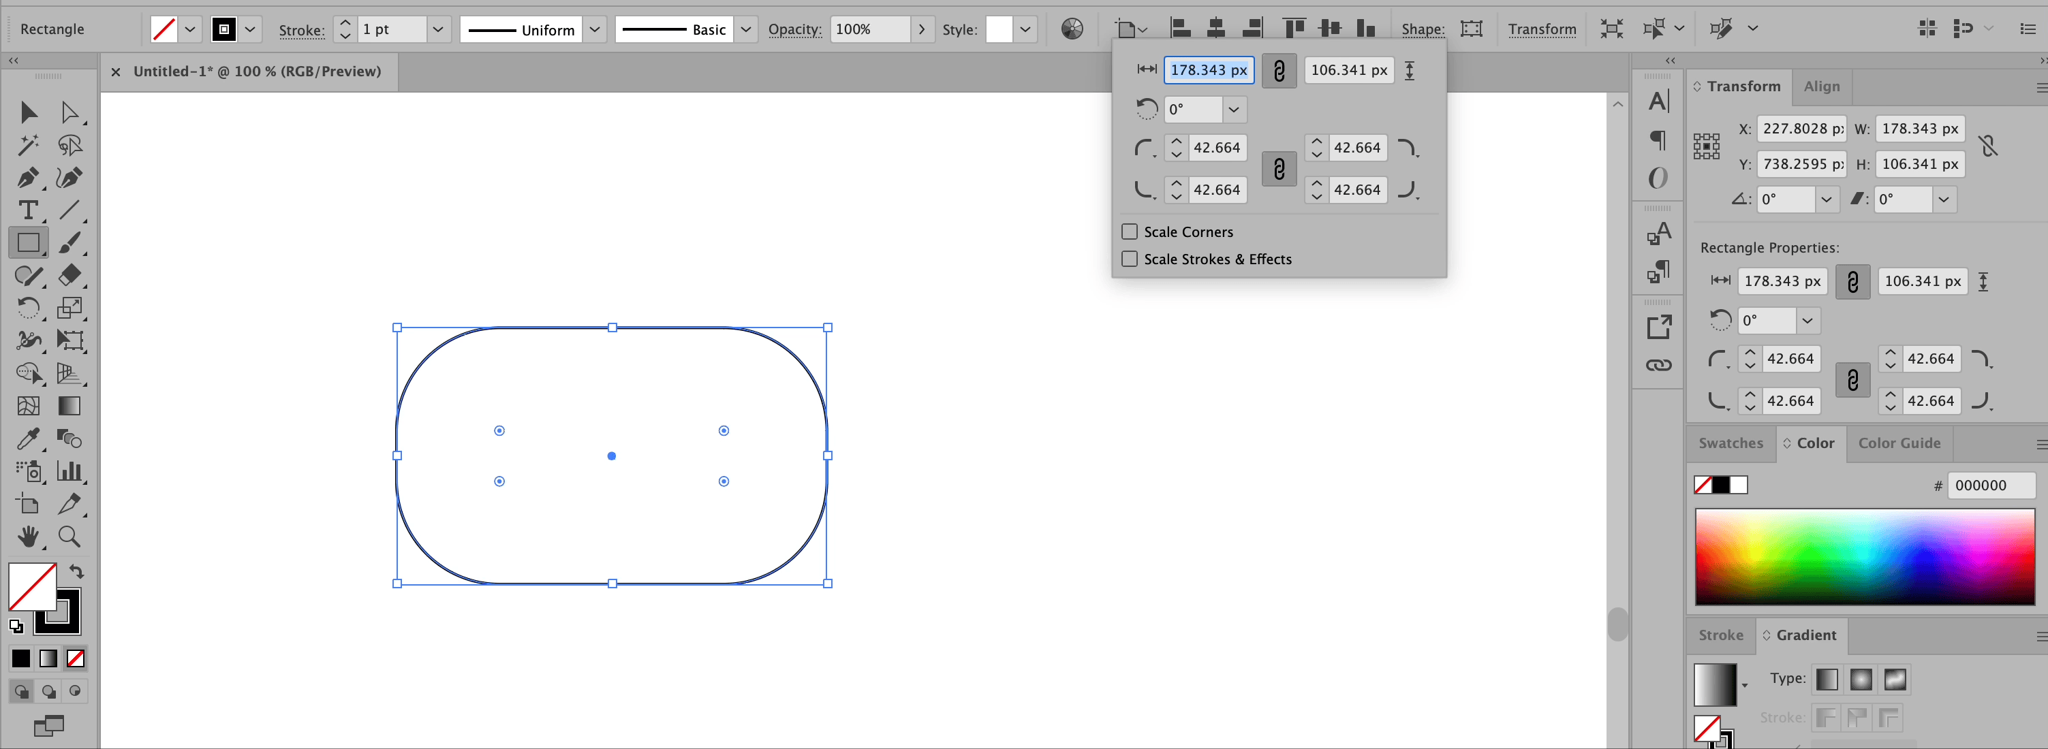Select the Type tool
This screenshot has width=2048, height=749.
click(28, 210)
